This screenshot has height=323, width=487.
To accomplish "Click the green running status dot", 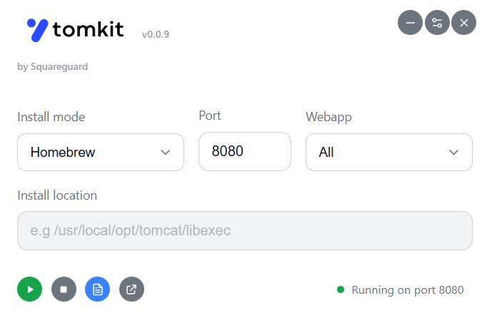I will point(341,289).
